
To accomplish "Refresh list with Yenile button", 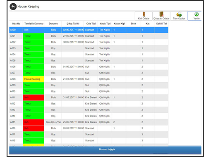I will (x=195, y=16).
